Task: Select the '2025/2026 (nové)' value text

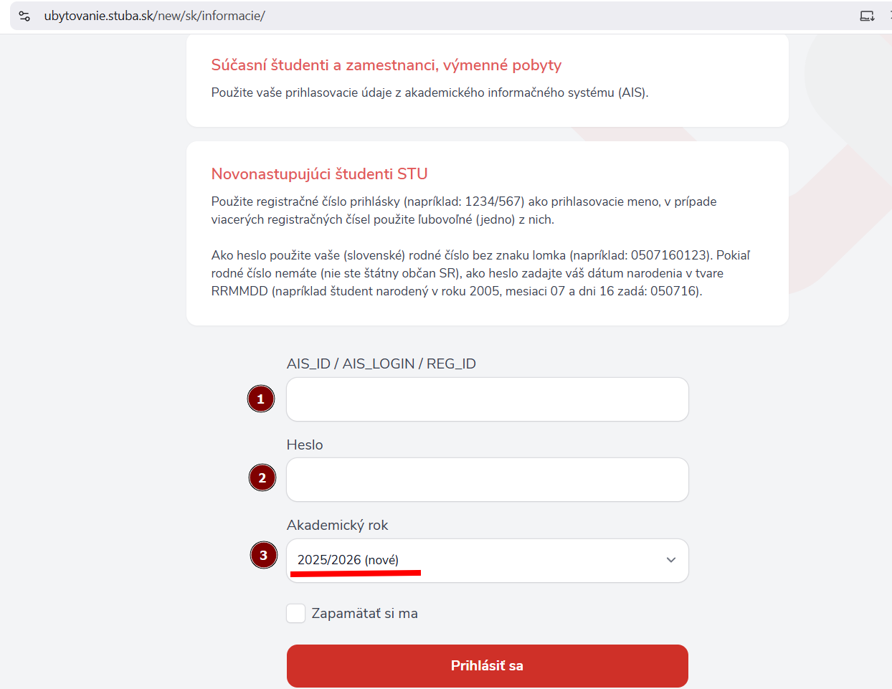Action: click(x=348, y=560)
